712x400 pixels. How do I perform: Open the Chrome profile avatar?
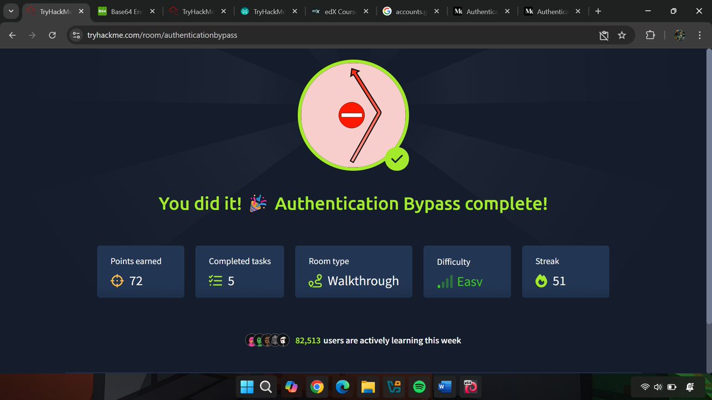pos(679,35)
